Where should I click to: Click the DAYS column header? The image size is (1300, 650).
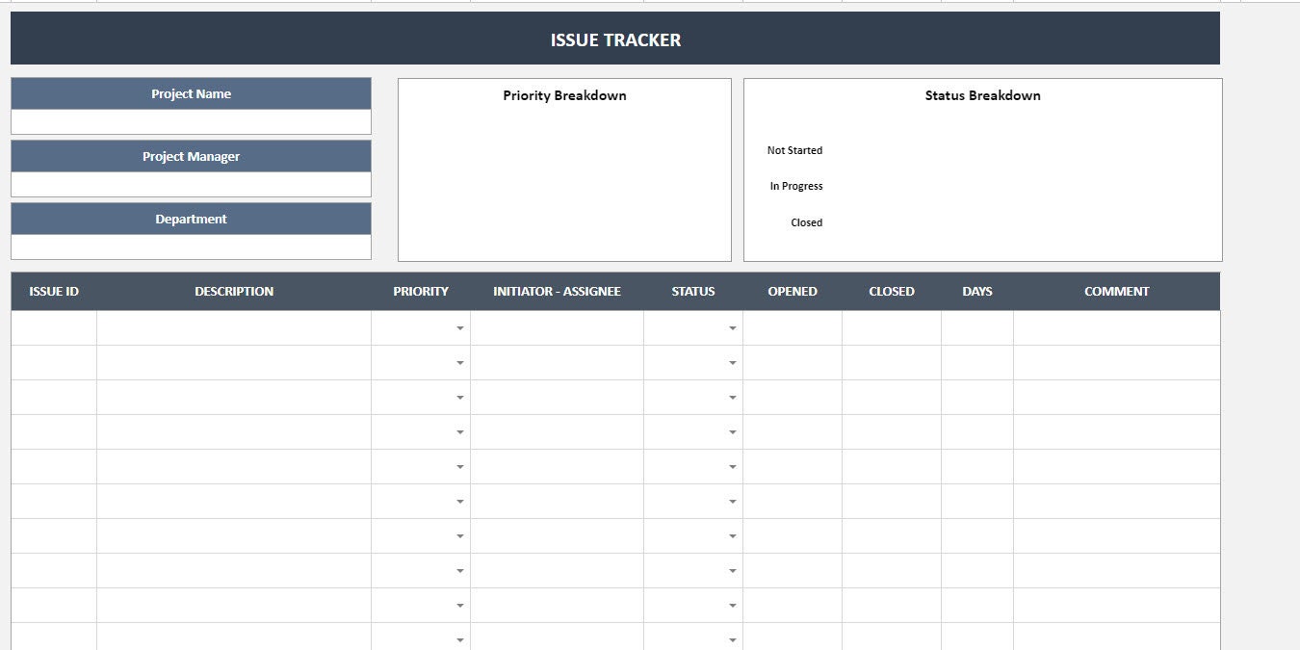coord(977,291)
